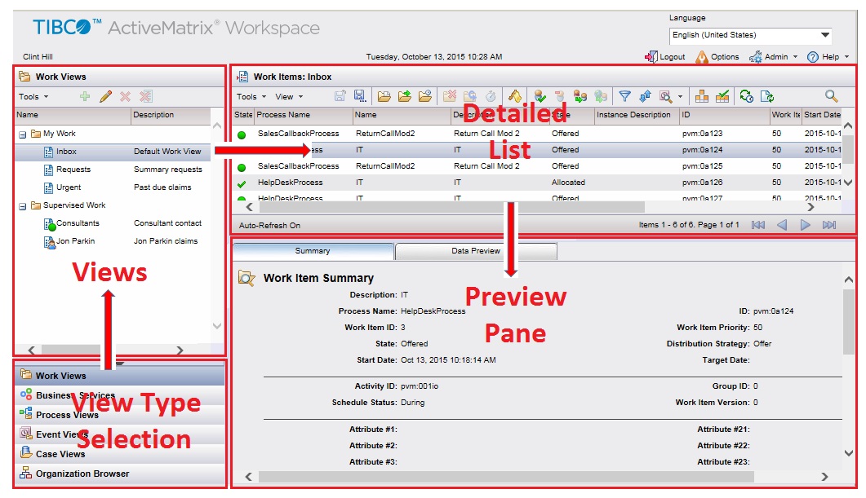
Task: Select Case Views view type
Action: [120, 454]
